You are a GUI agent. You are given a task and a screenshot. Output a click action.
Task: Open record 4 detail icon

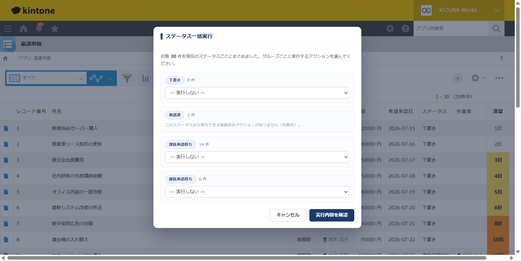[x=6, y=176]
